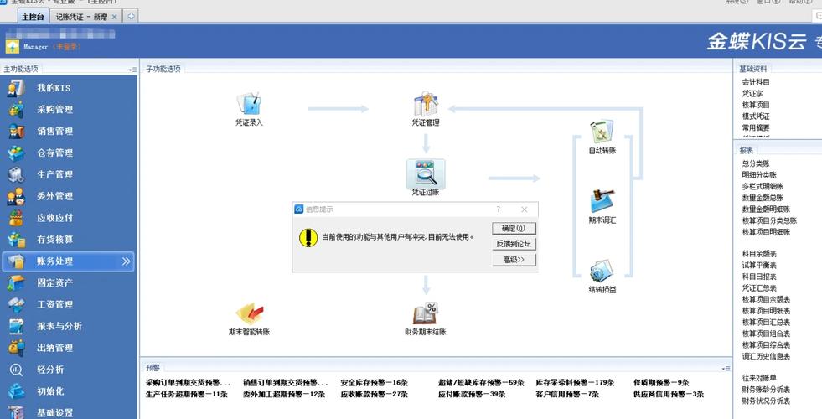Viewport: 822px width, 419px height.
Task: Open the 调汇历史信息表 report
Action: (x=766, y=357)
